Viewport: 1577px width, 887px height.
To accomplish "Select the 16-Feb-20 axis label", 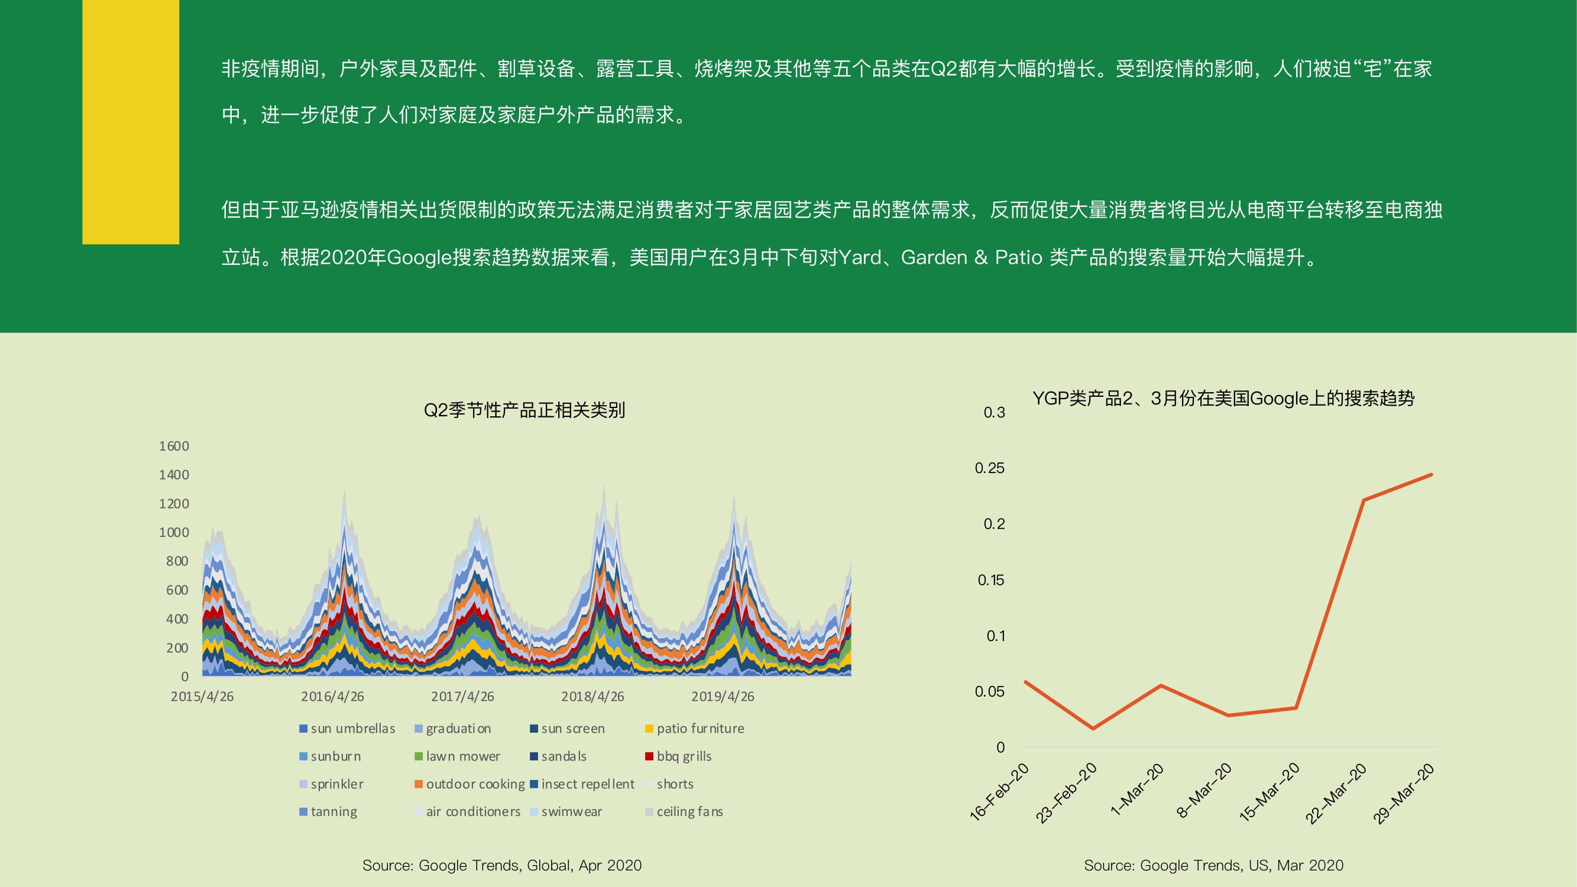I will coord(1000,792).
